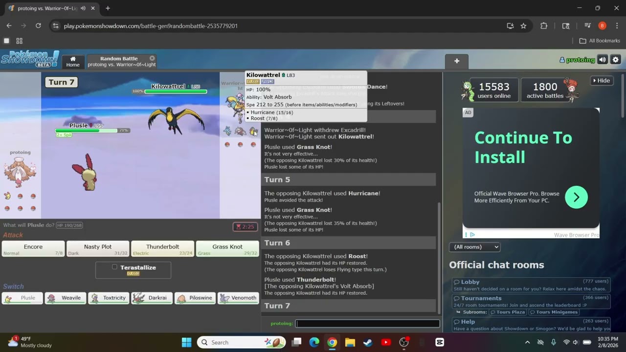Open File Explorer from the taskbar

coord(350,342)
